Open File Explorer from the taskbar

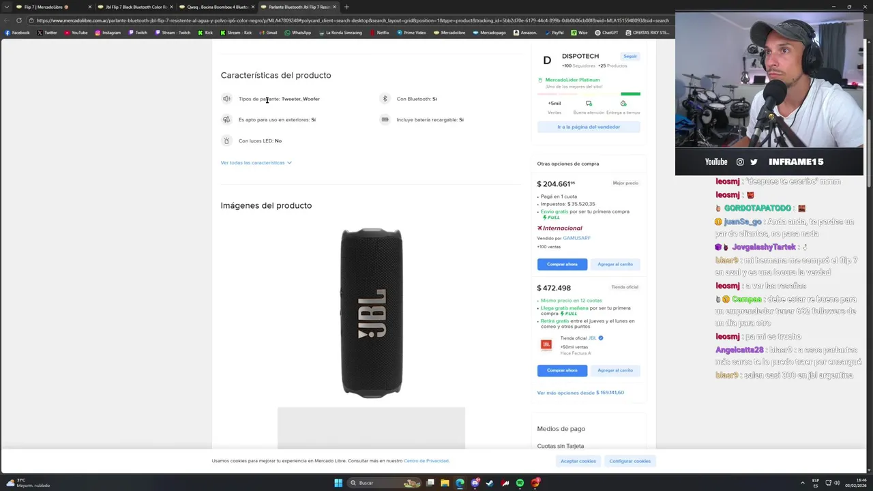pos(445,483)
